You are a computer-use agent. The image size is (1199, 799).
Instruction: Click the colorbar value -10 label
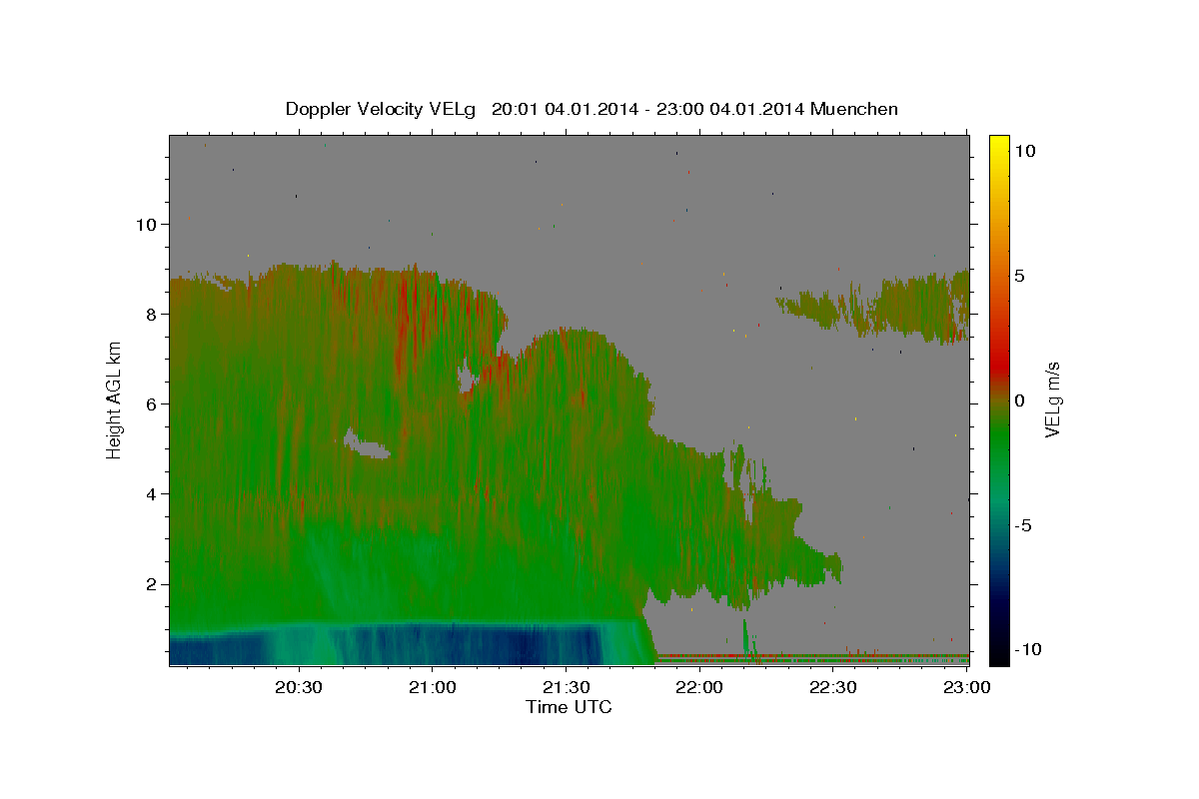(x=1028, y=650)
